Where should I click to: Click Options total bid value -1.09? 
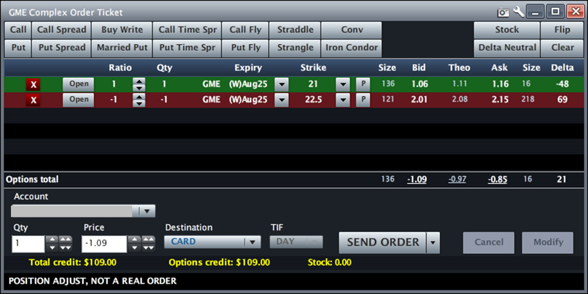(417, 180)
